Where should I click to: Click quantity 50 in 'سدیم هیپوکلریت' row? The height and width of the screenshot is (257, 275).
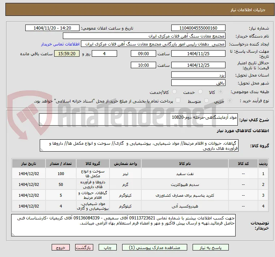pos(61,184)
